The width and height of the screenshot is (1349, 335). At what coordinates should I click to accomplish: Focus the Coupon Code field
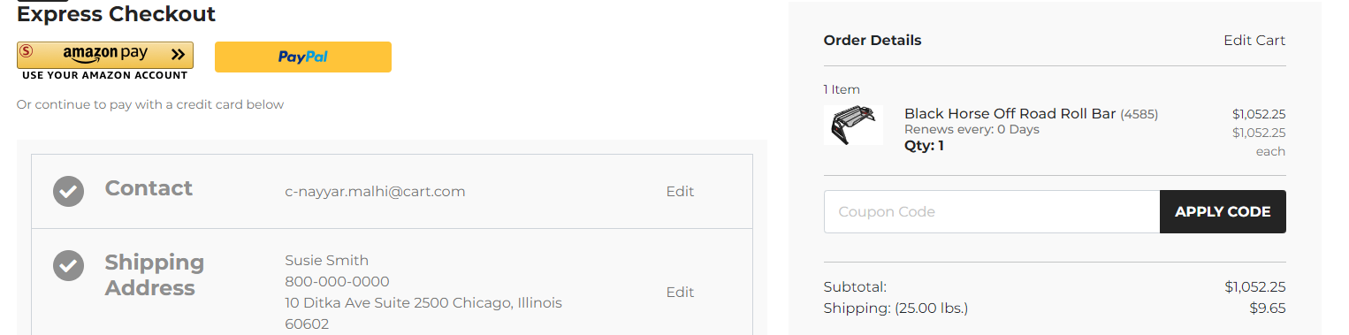tap(992, 212)
